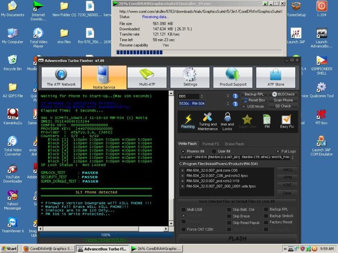Open the Easy Fix panel
The height and width of the screenshot is (253, 338).
click(287, 121)
